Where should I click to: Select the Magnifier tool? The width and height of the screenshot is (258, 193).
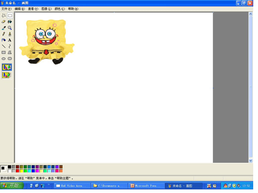coord(10,28)
